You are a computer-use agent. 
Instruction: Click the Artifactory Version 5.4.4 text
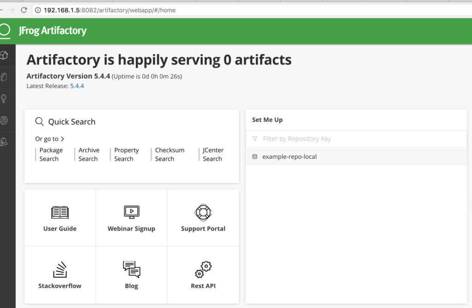pos(68,76)
